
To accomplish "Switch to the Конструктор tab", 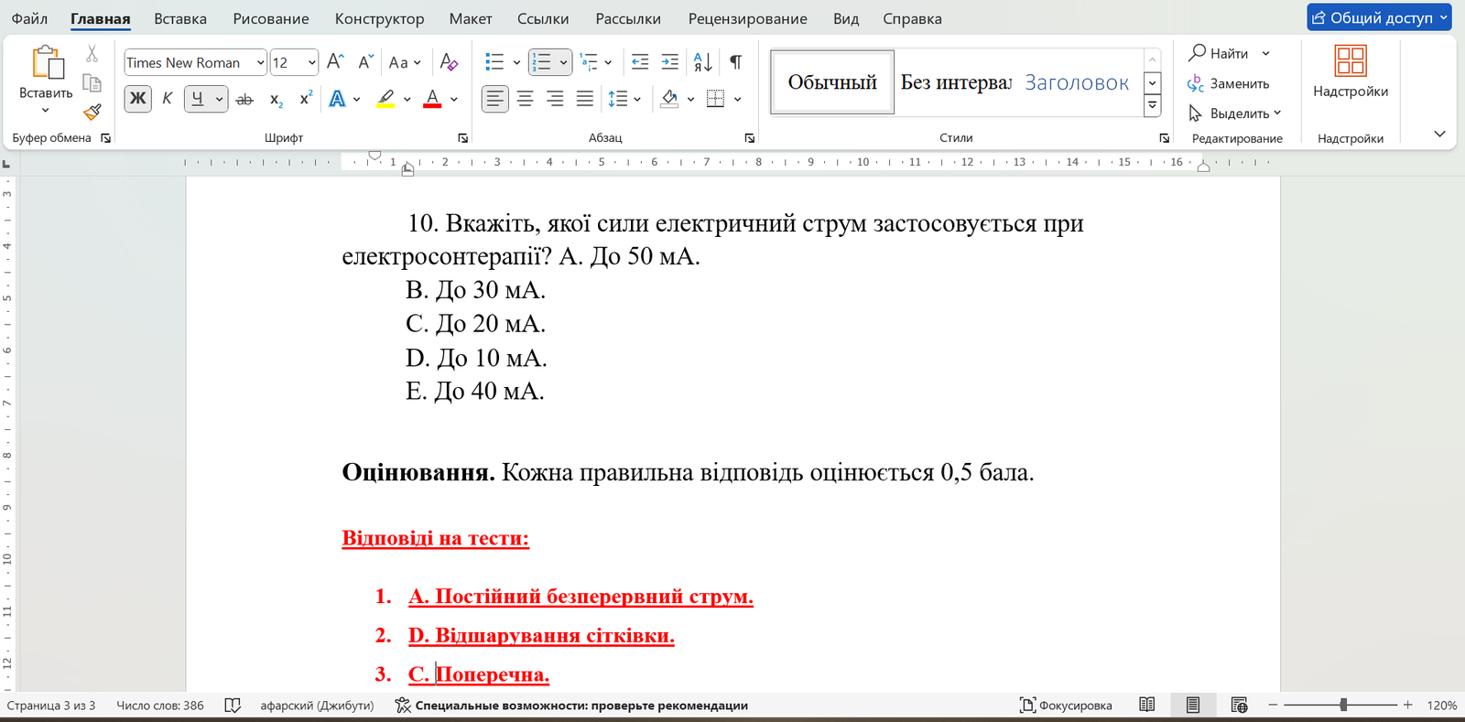I will [379, 18].
